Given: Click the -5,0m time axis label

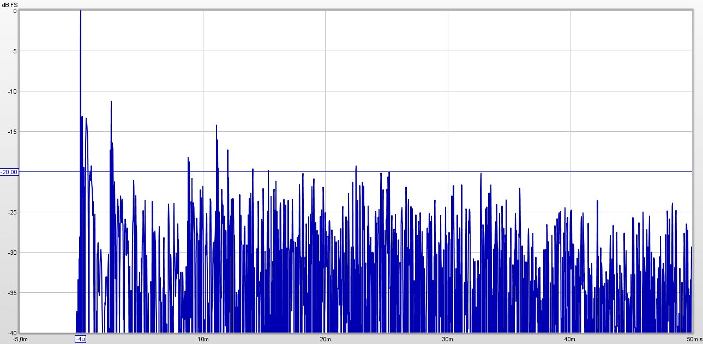Looking at the screenshot, I should [19, 339].
